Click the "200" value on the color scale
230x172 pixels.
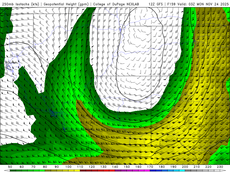pos(185,167)
